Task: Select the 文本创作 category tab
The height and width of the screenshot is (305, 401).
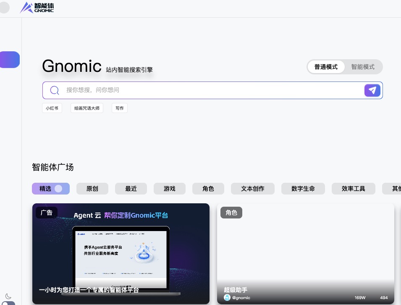Action: [x=253, y=189]
